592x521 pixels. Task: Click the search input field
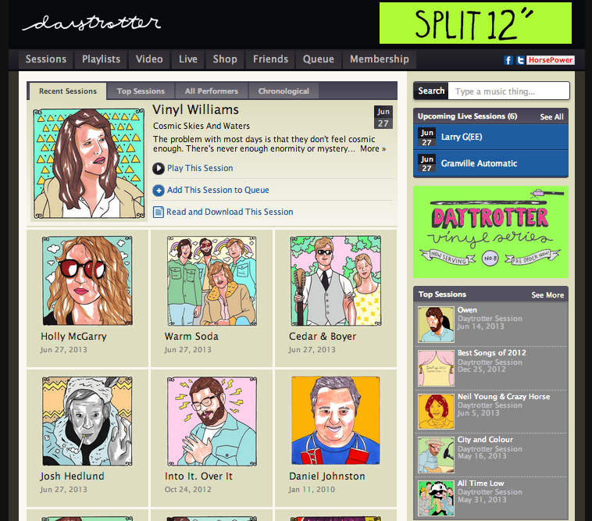[508, 91]
